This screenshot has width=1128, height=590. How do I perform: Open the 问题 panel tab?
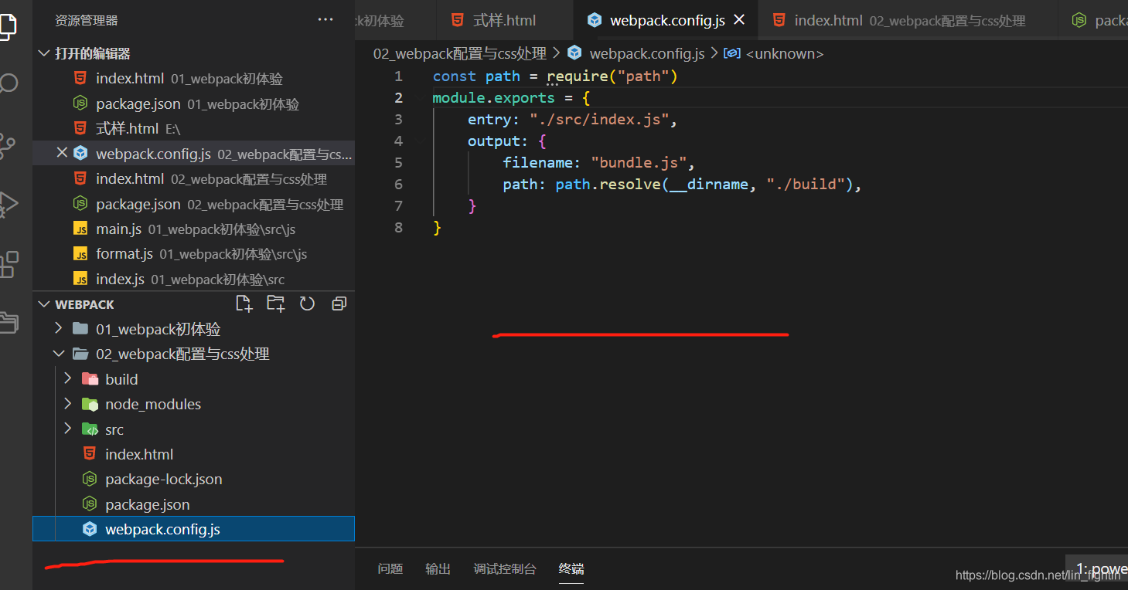click(390, 569)
